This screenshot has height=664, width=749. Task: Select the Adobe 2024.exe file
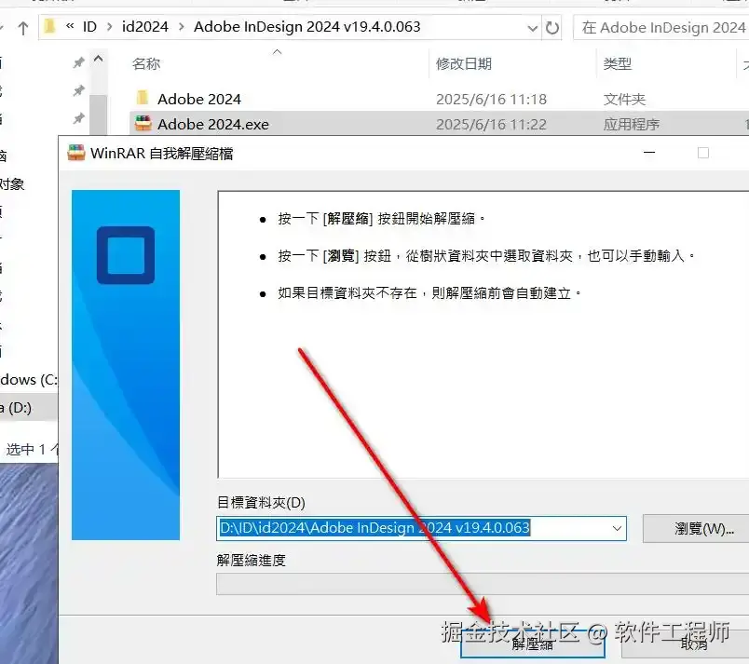pos(440,124)
